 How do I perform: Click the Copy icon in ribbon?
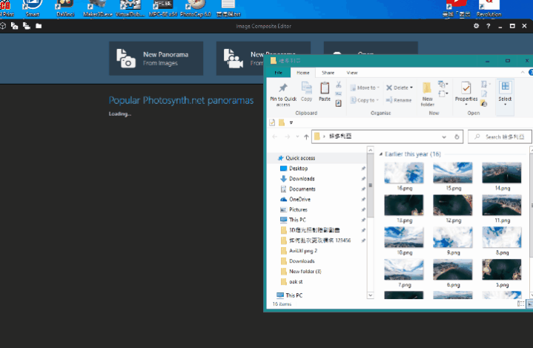click(307, 89)
